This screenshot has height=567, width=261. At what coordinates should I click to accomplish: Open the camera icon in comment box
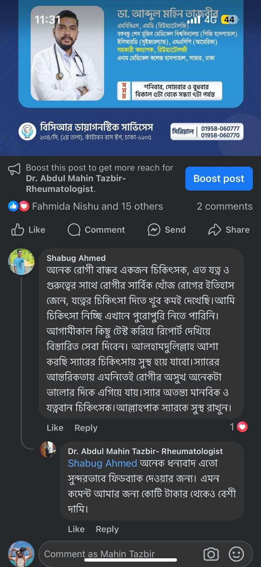click(211, 554)
